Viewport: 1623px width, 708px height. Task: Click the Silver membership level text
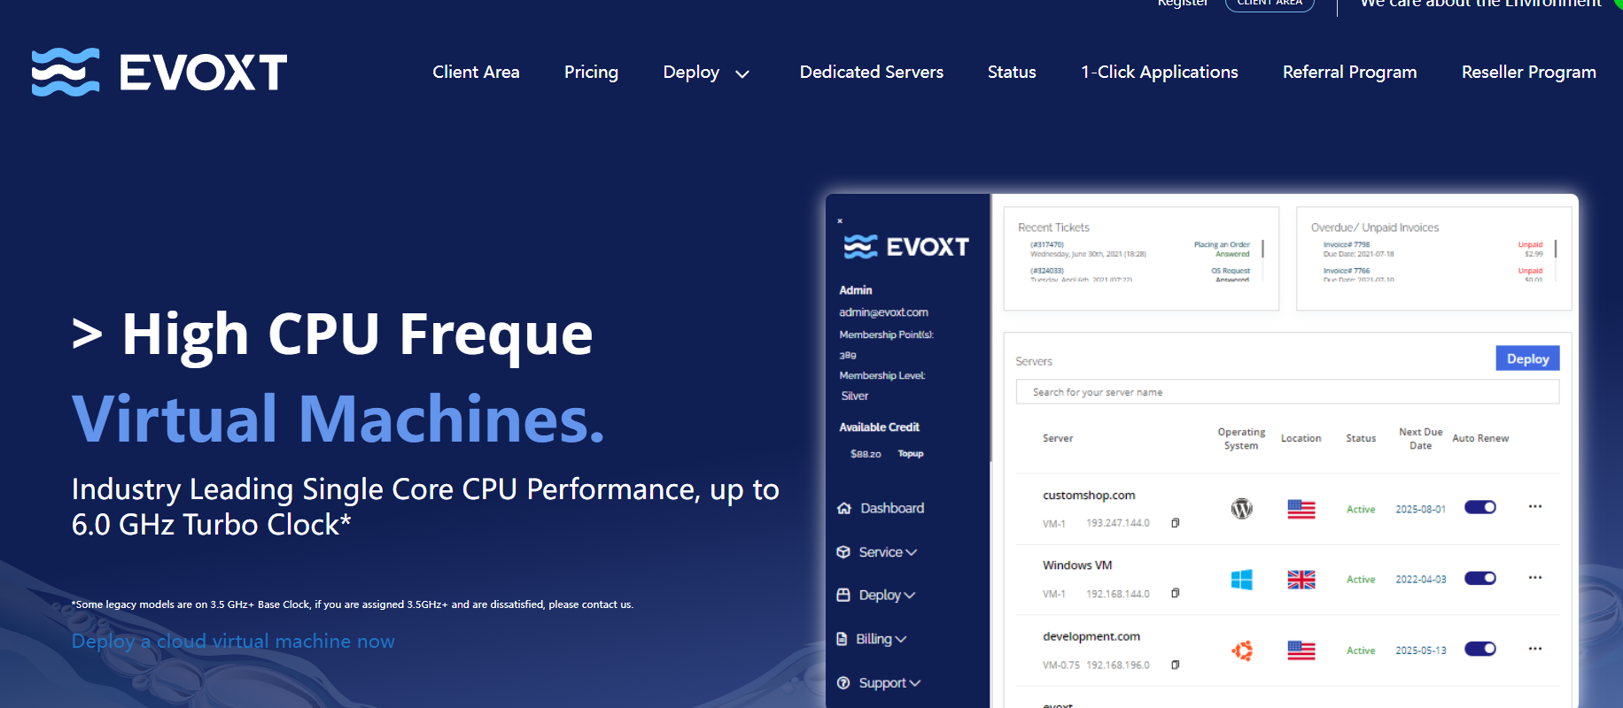tap(855, 396)
